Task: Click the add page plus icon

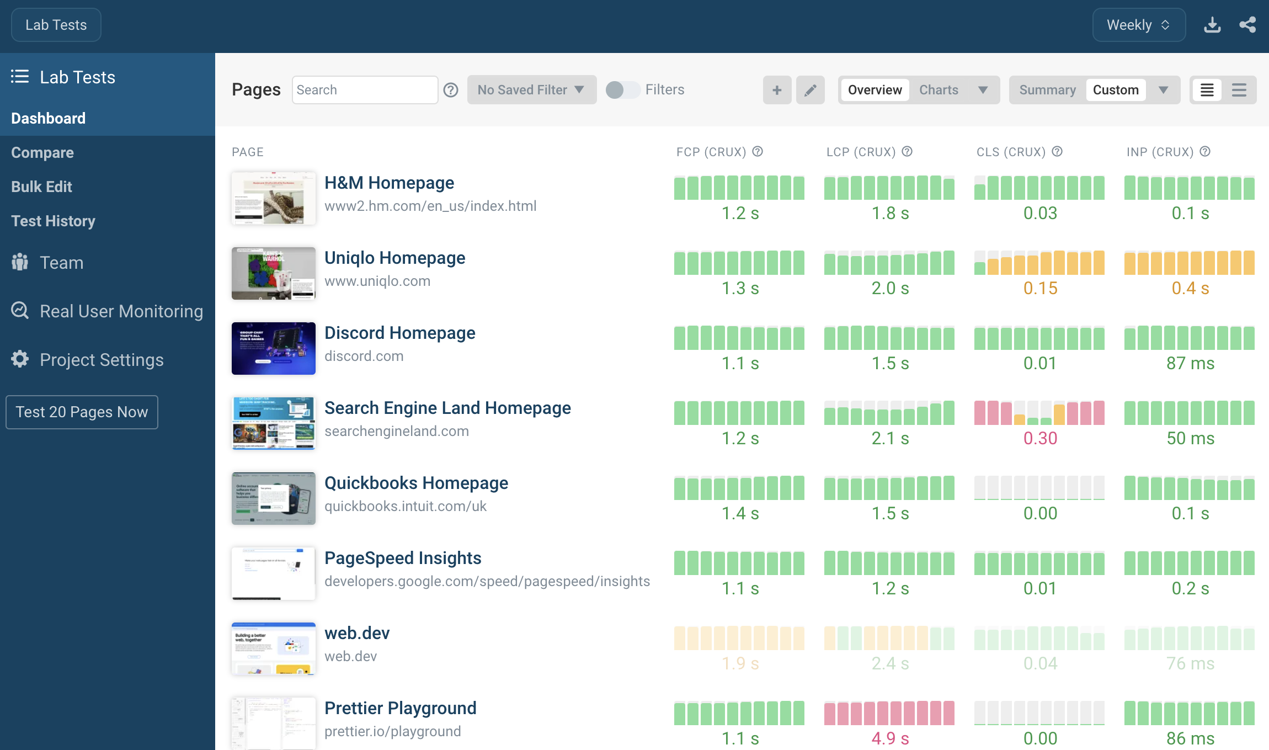Action: 776,89
